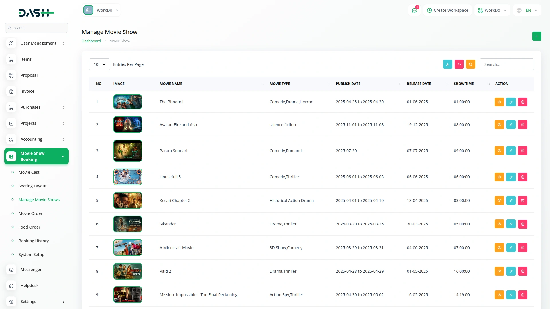550x309 pixels.
Task: Delete the Housefull 5 movie show
Action: [x=522, y=177]
